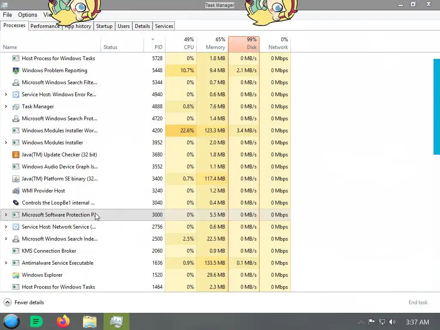
Task: Switch to the Services tab
Action: (x=164, y=26)
